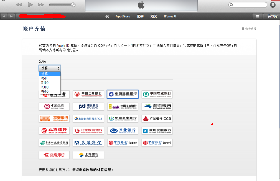280x181 pixels.
Task: Open the 修改您的付款信息 link
Action: pyautogui.click(x=97, y=170)
